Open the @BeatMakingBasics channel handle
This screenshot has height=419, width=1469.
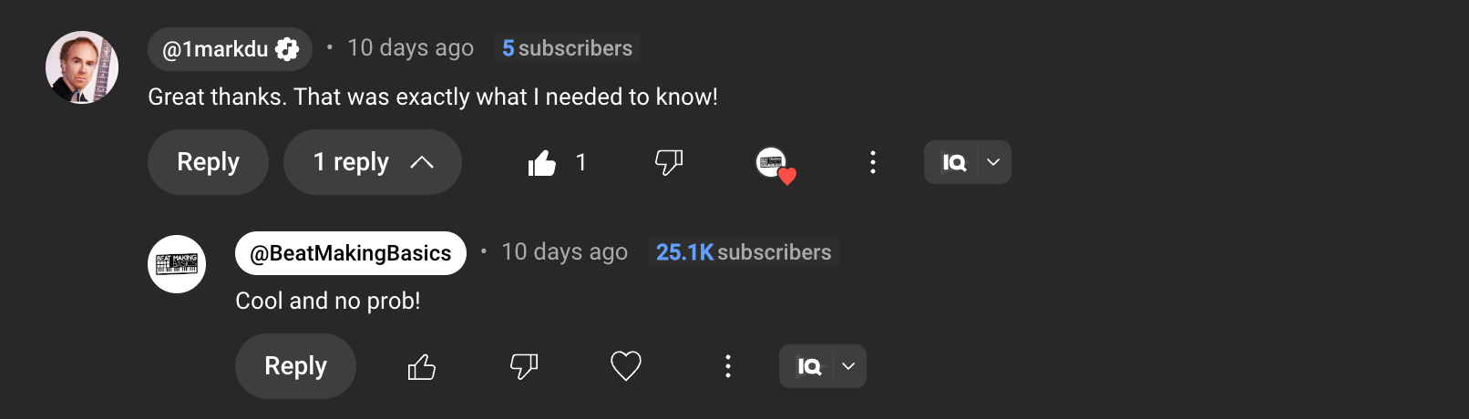[351, 253]
